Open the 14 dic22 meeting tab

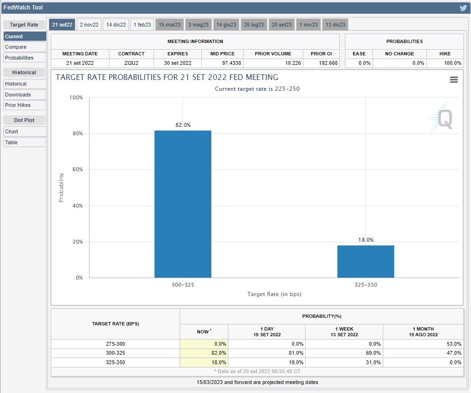coord(116,25)
